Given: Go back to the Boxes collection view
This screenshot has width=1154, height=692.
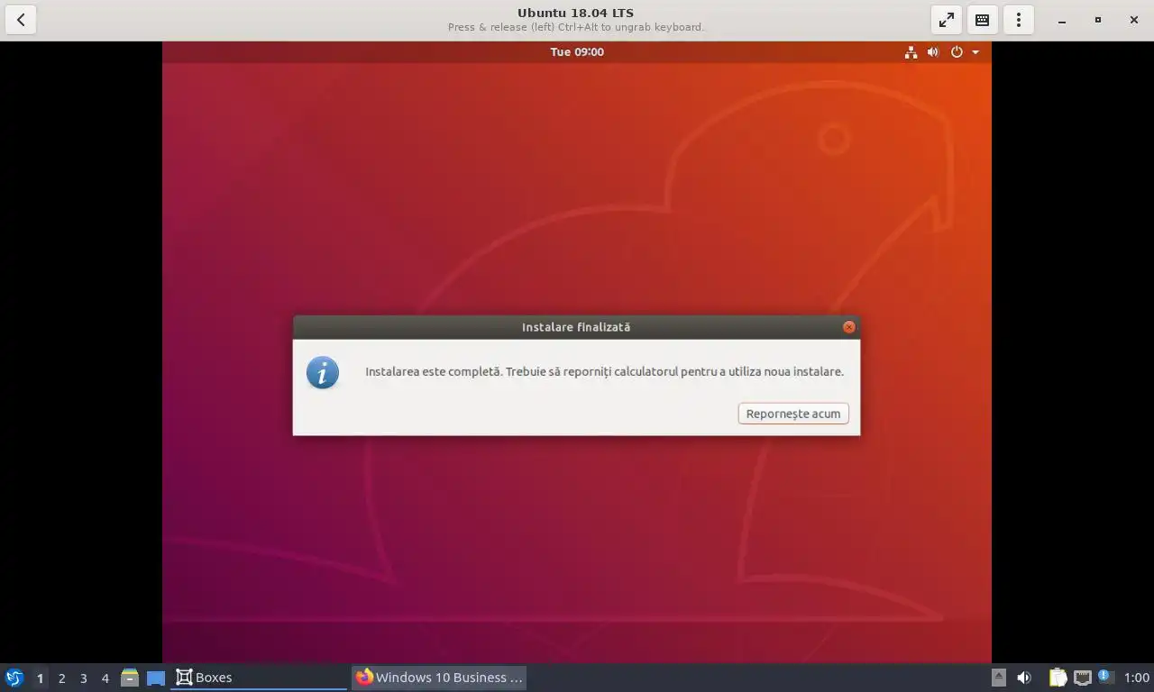Looking at the screenshot, I should coord(21,20).
